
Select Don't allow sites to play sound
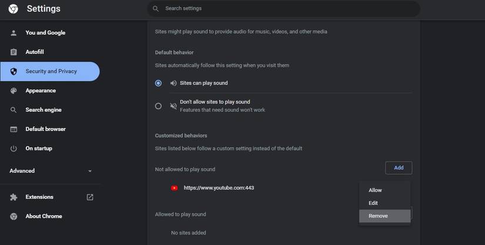(158, 106)
